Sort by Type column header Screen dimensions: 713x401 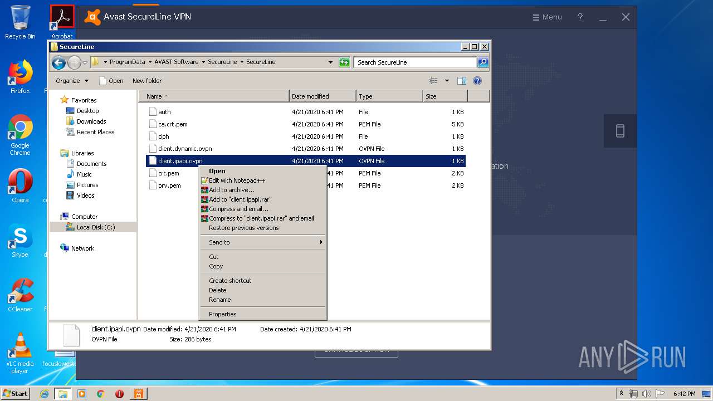[x=389, y=96]
